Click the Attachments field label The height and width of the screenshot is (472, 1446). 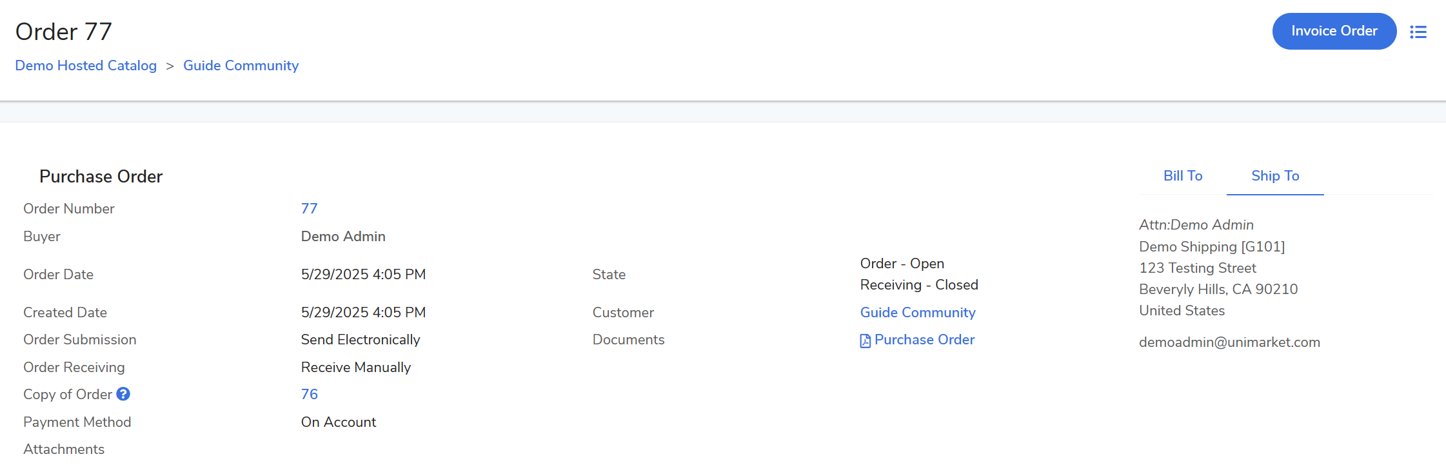(64, 449)
